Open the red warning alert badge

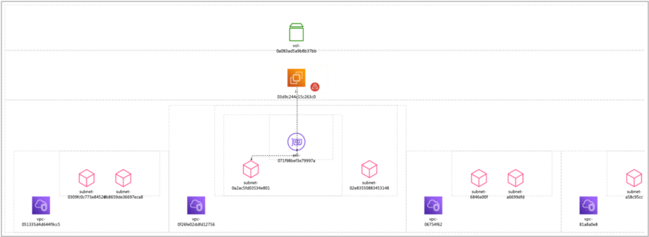[x=315, y=87]
